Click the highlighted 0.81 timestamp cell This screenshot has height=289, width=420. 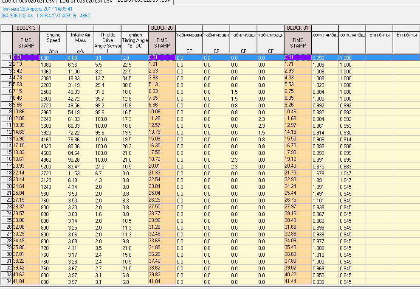pyautogui.click(x=26, y=57)
